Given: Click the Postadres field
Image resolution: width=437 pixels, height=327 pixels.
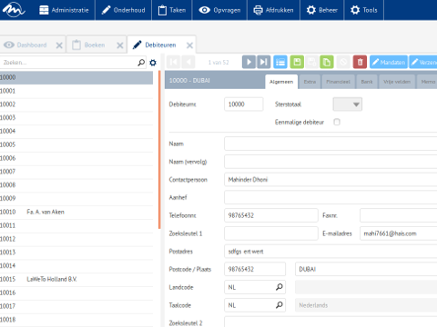Looking at the screenshot, I should (330, 252).
